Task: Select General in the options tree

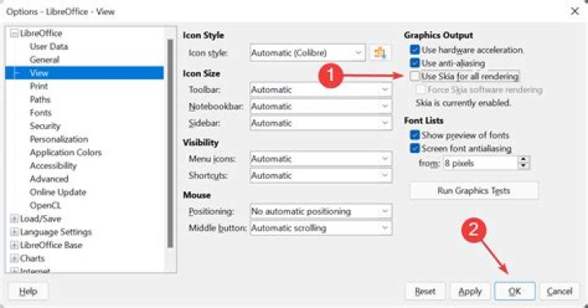Action: click(44, 60)
